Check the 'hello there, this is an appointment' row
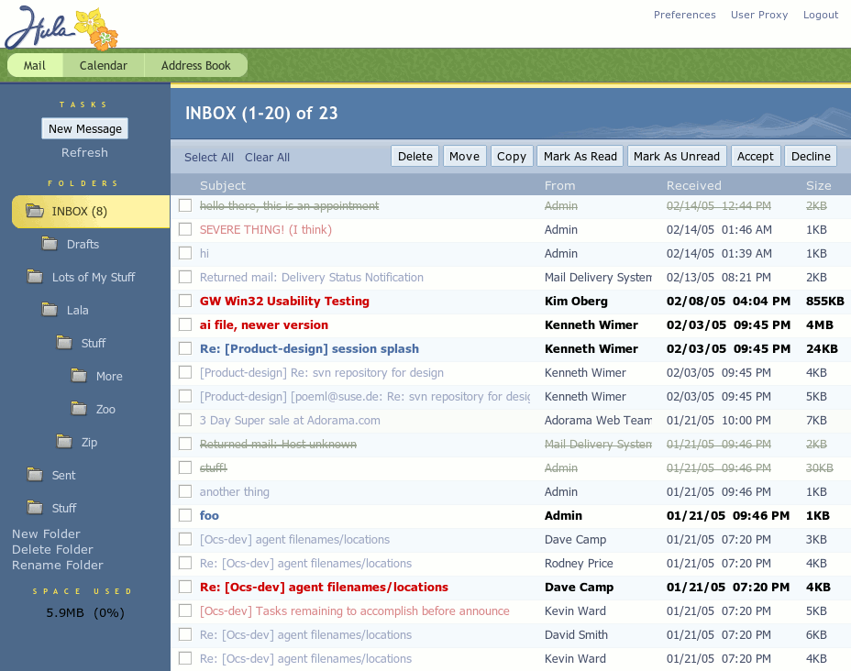 click(185, 205)
